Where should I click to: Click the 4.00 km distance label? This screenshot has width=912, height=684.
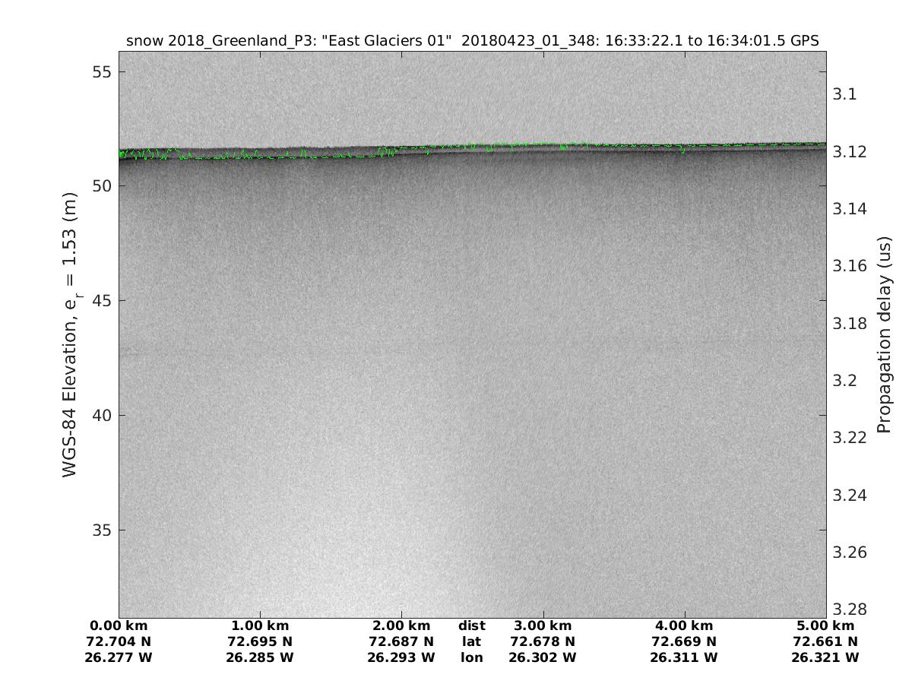[684, 625]
